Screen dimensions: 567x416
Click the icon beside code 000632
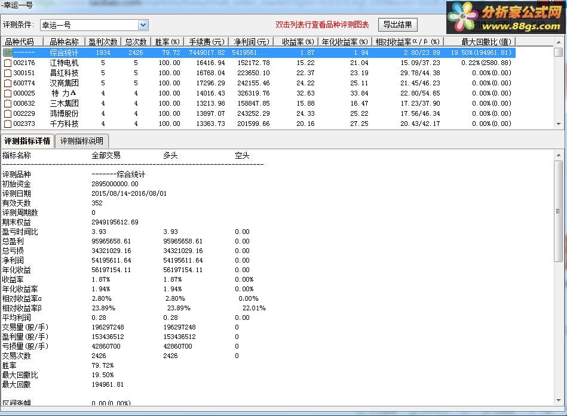8,103
